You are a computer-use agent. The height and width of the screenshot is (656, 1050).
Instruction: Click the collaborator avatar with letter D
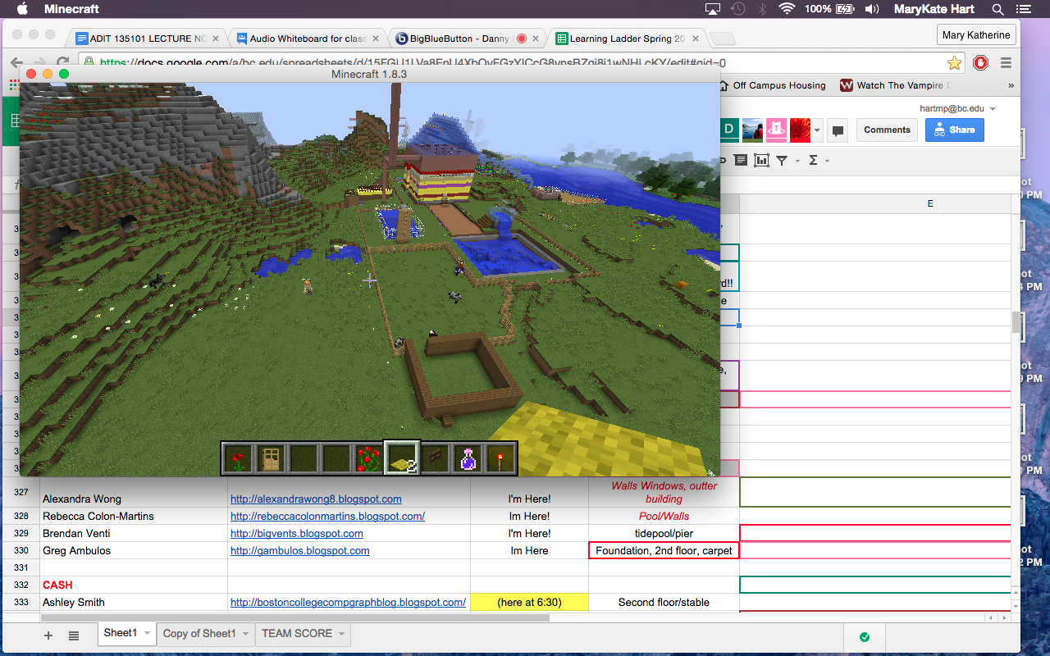[728, 130]
